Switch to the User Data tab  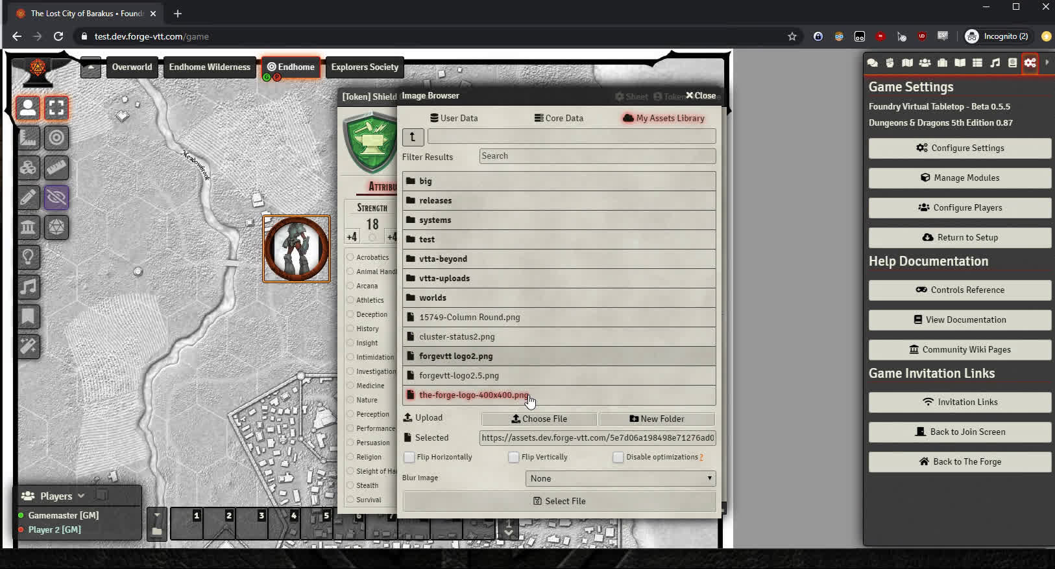coord(454,118)
